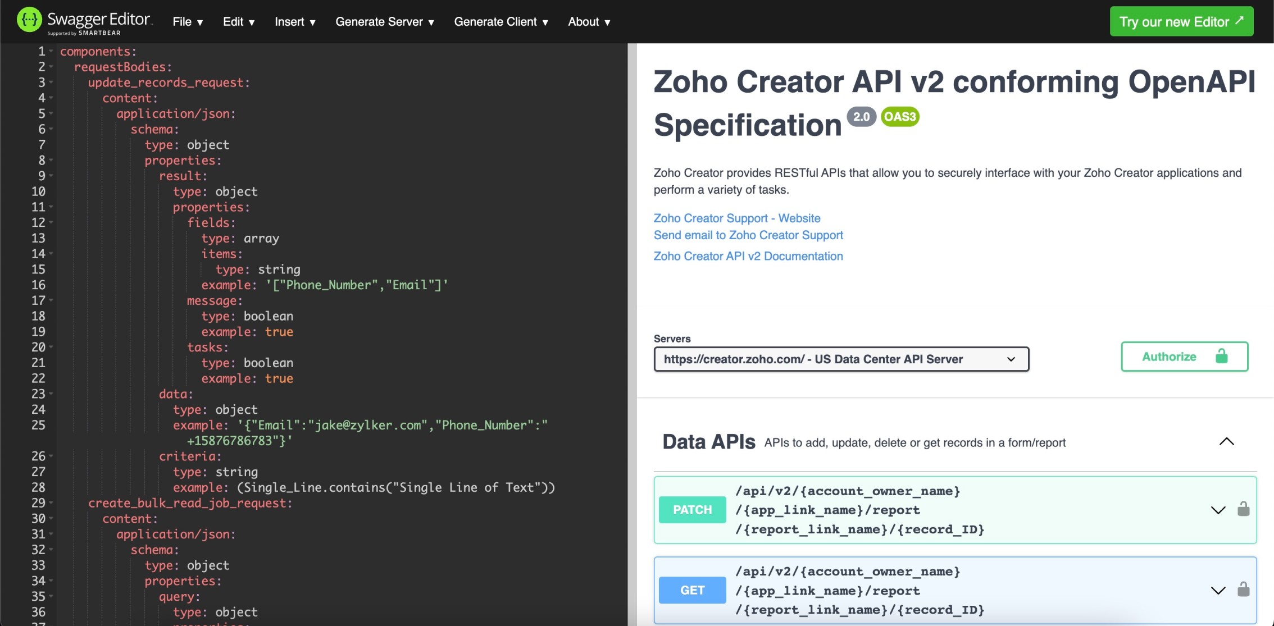Open the Insert menu
The width and height of the screenshot is (1274, 626).
(295, 22)
